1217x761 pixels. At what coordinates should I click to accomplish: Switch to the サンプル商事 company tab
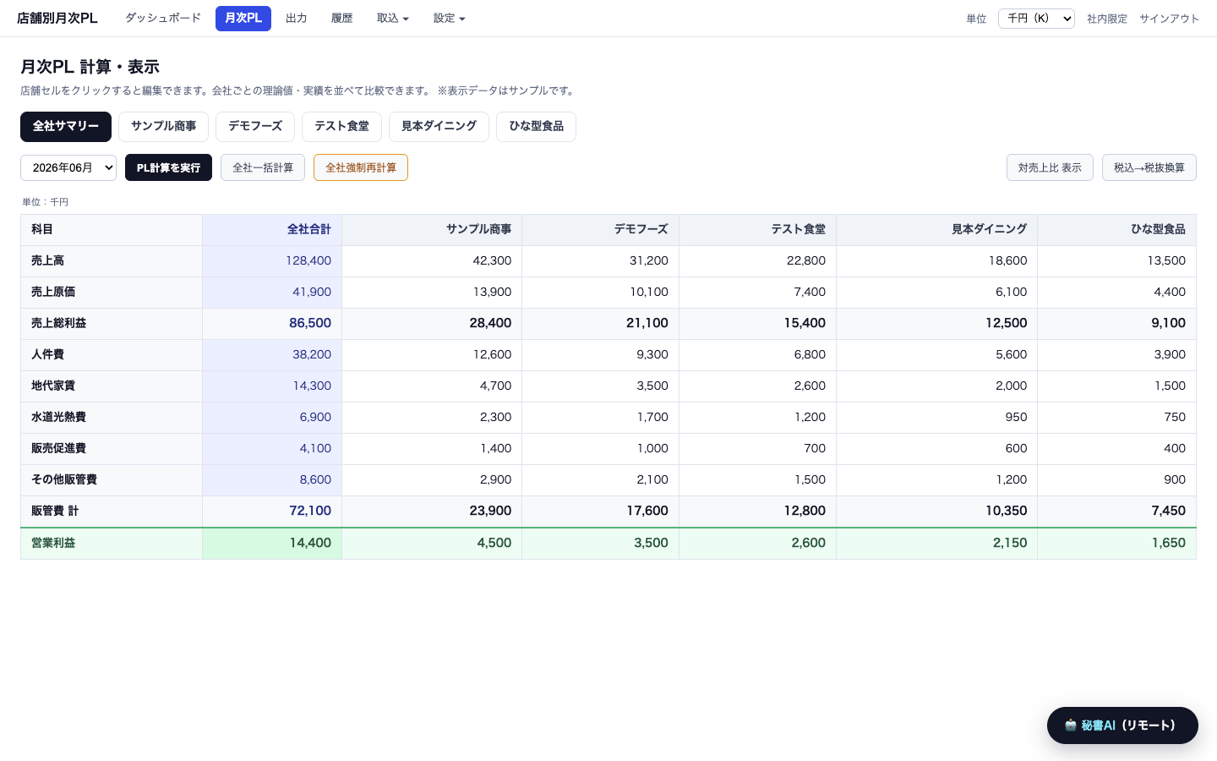pyautogui.click(x=163, y=127)
